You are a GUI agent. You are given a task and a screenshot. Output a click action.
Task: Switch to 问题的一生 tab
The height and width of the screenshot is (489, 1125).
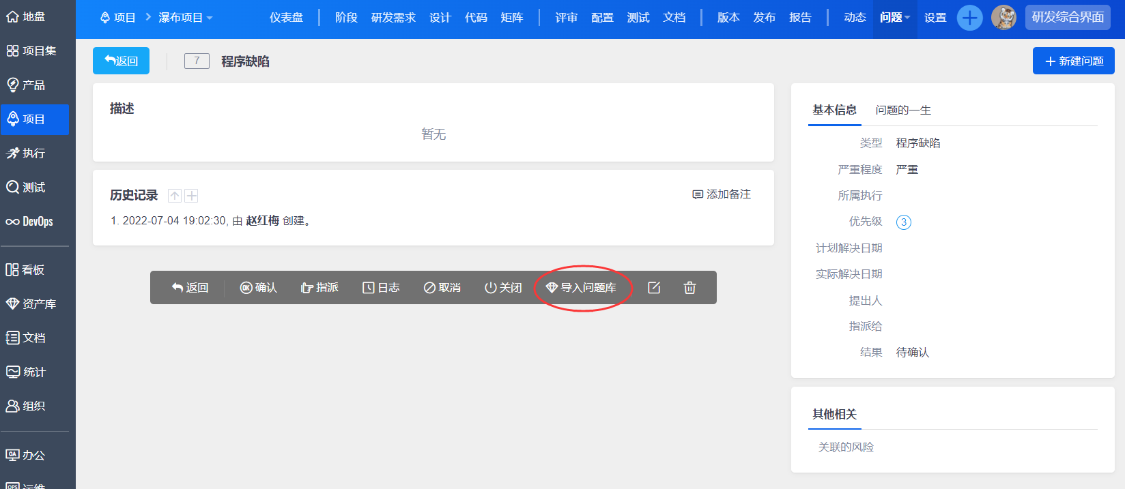[x=903, y=110]
